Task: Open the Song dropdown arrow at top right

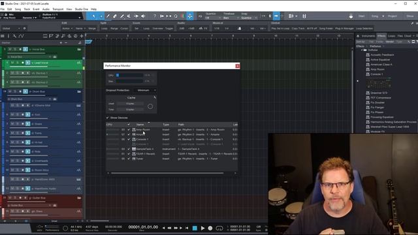Action: (x=383, y=16)
